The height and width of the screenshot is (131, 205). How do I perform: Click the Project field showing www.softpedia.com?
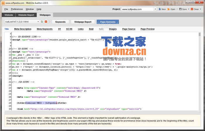point(138,9)
